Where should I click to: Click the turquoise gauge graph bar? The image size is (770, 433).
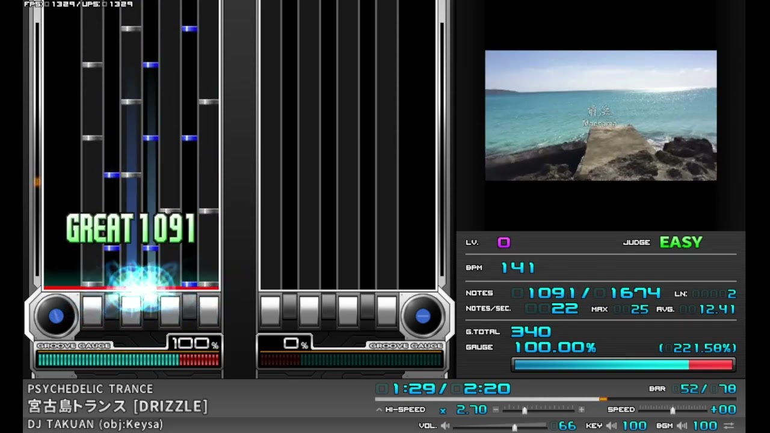pos(623,364)
